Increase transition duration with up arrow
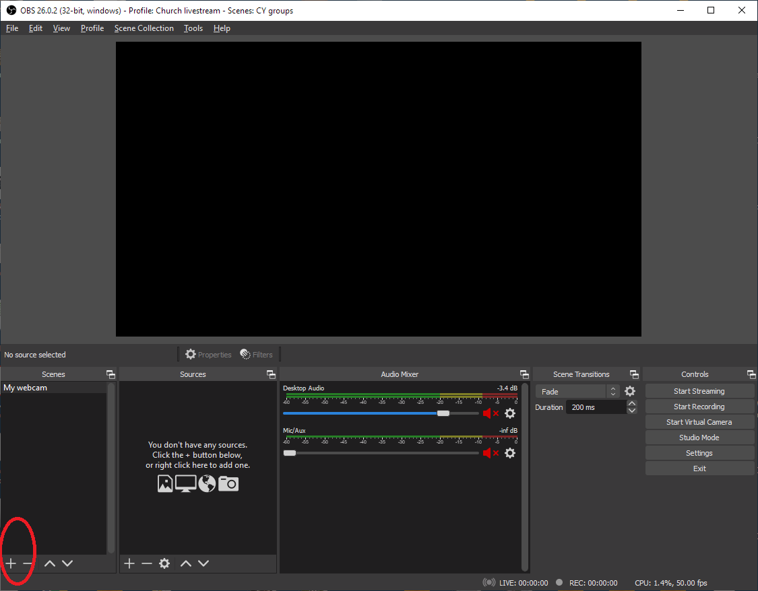Viewport: 758px width, 591px height. coord(632,403)
